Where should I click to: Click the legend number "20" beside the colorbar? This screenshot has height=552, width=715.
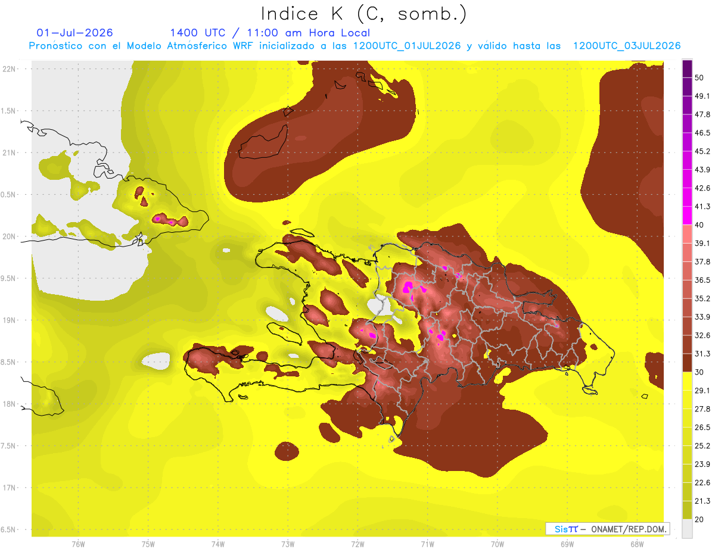700,520
